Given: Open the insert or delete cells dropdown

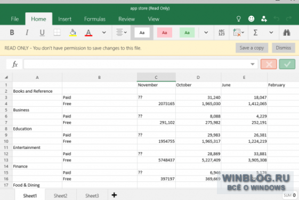Looking at the screenshot, I should coord(238,33).
